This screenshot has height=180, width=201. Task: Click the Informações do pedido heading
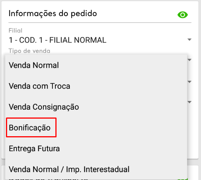(53, 13)
